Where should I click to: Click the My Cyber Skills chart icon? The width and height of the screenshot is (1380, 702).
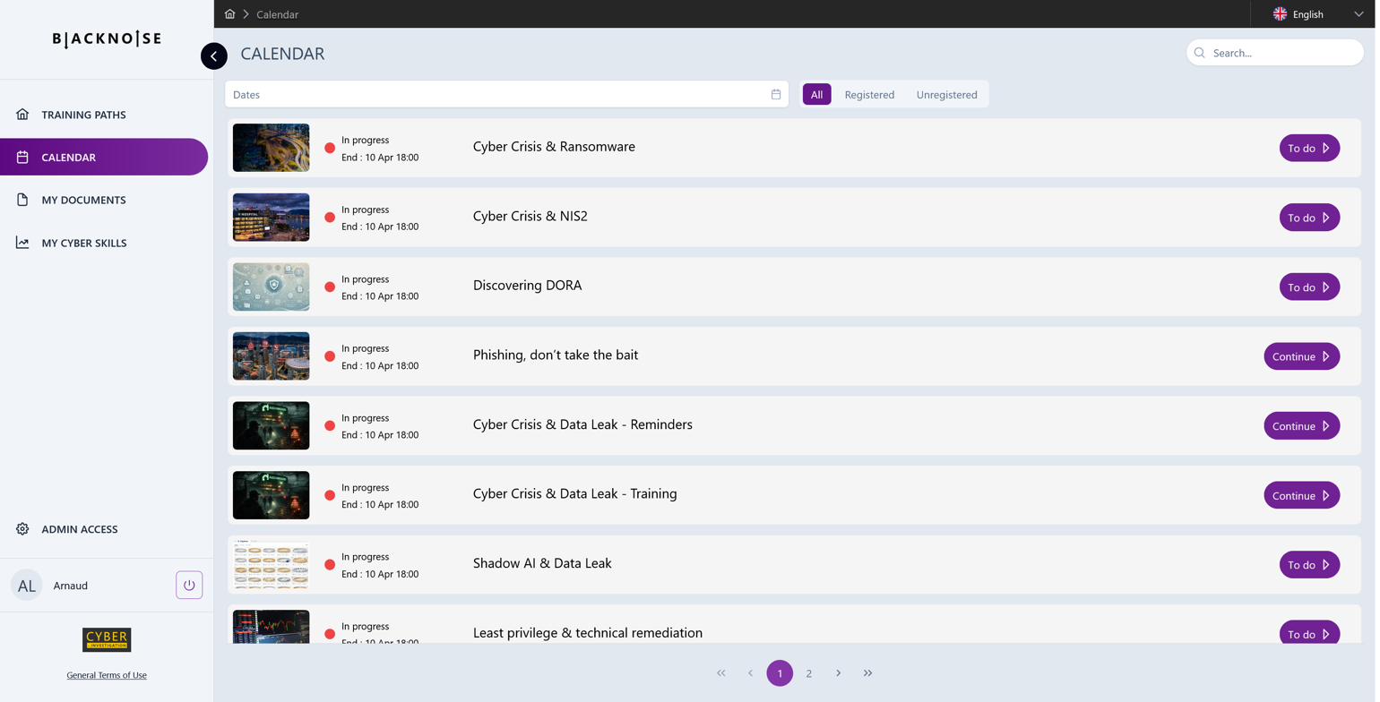click(22, 243)
